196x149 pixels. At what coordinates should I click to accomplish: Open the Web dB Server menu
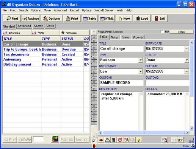pos(104,10)
